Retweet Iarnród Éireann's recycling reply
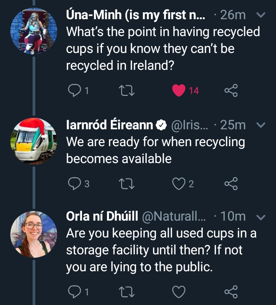Viewport: 276px width, 305px height. 126,184
